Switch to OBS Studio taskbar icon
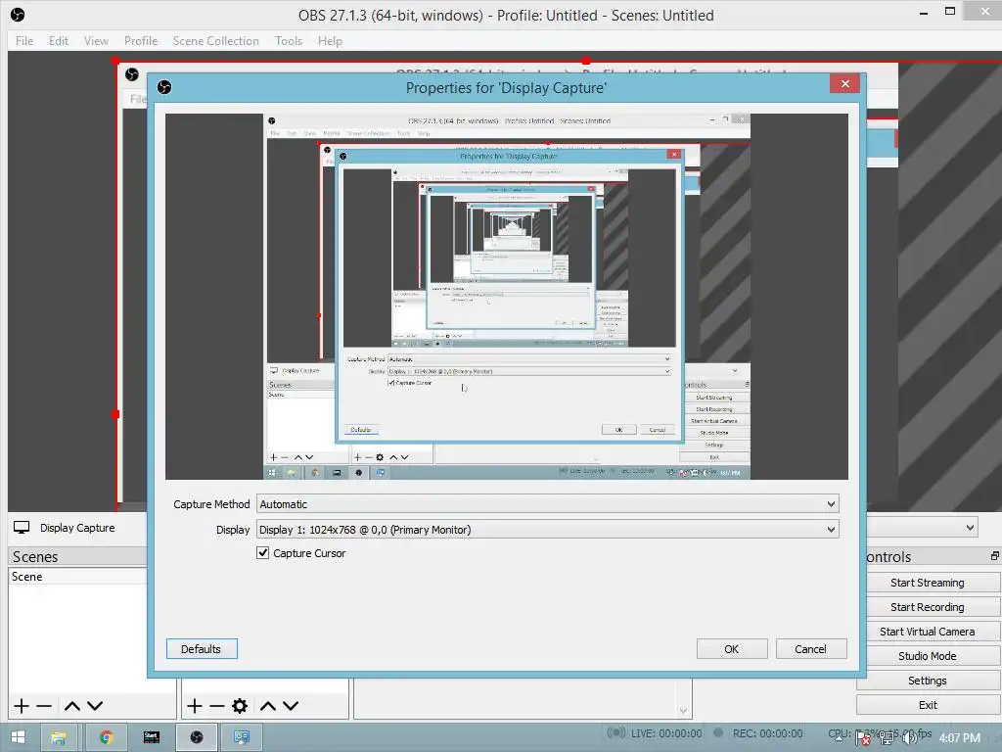This screenshot has width=1002, height=752. click(x=197, y=737)
